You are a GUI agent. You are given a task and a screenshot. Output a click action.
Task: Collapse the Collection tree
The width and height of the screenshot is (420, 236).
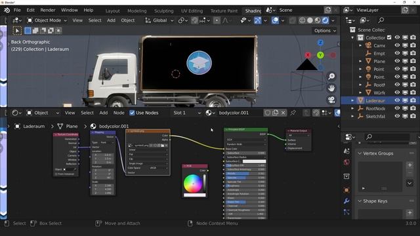352,38
